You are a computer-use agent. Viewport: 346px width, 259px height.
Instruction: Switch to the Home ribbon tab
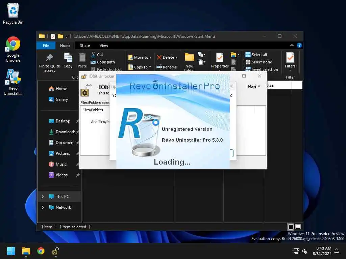point(65,46)
